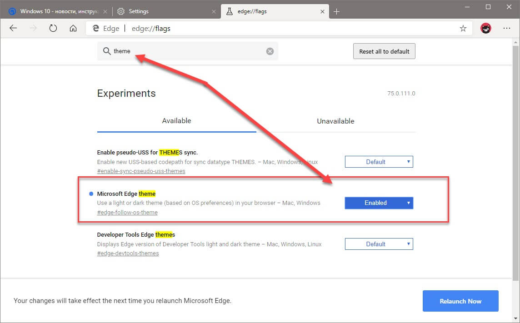Screen dimensions: 520x323
Task: Open Microsoft Edge theme Enabled dropdown
Action: 379,203
